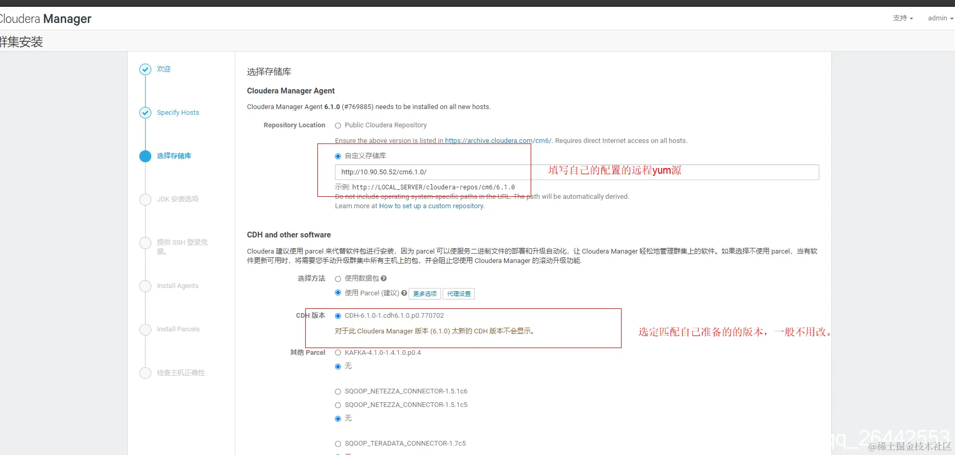Select 使用 Parcel (建议) radio button
Screen dimensions: 955x455
(338, 293)
